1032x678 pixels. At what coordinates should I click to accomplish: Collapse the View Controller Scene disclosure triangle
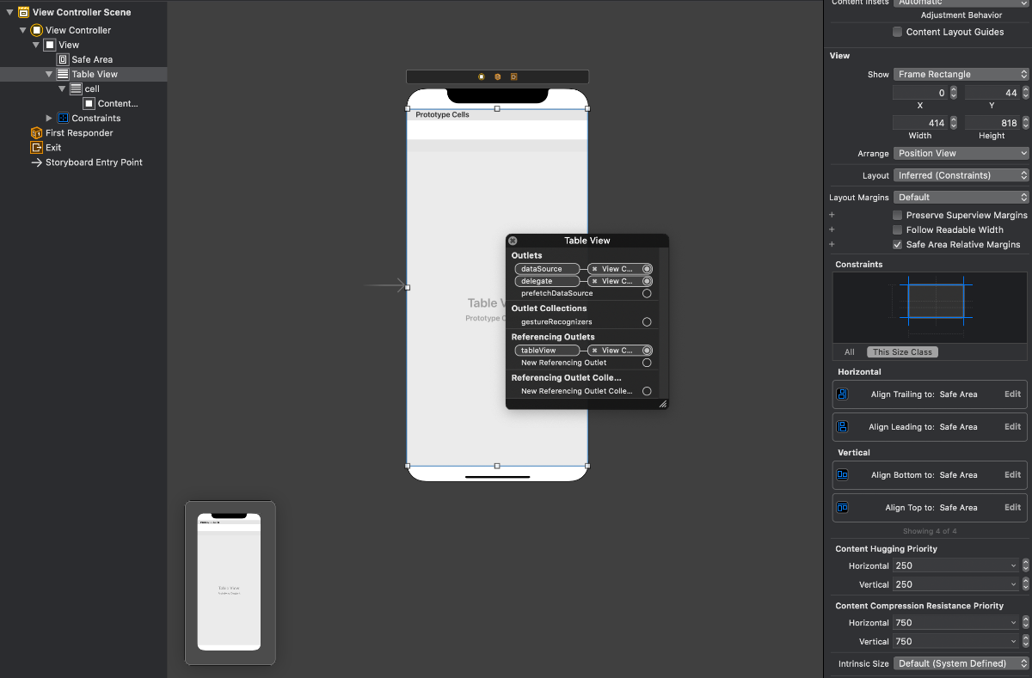pos(9,13)
